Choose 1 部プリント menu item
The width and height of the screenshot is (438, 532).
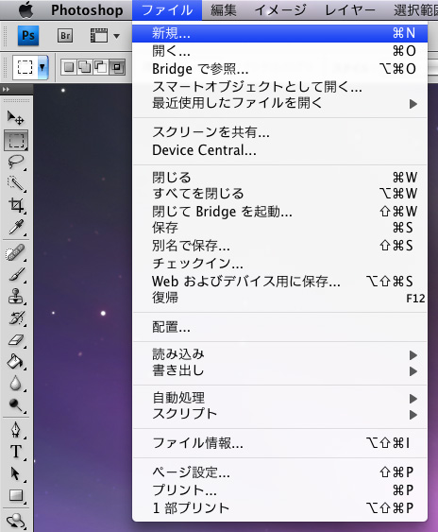[x=279, y=508]
